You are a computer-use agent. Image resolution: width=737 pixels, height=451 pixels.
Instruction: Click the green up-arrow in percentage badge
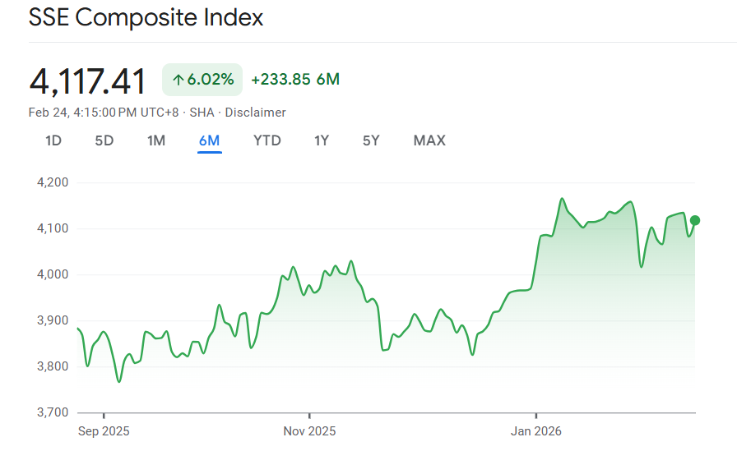click(178, 80)
